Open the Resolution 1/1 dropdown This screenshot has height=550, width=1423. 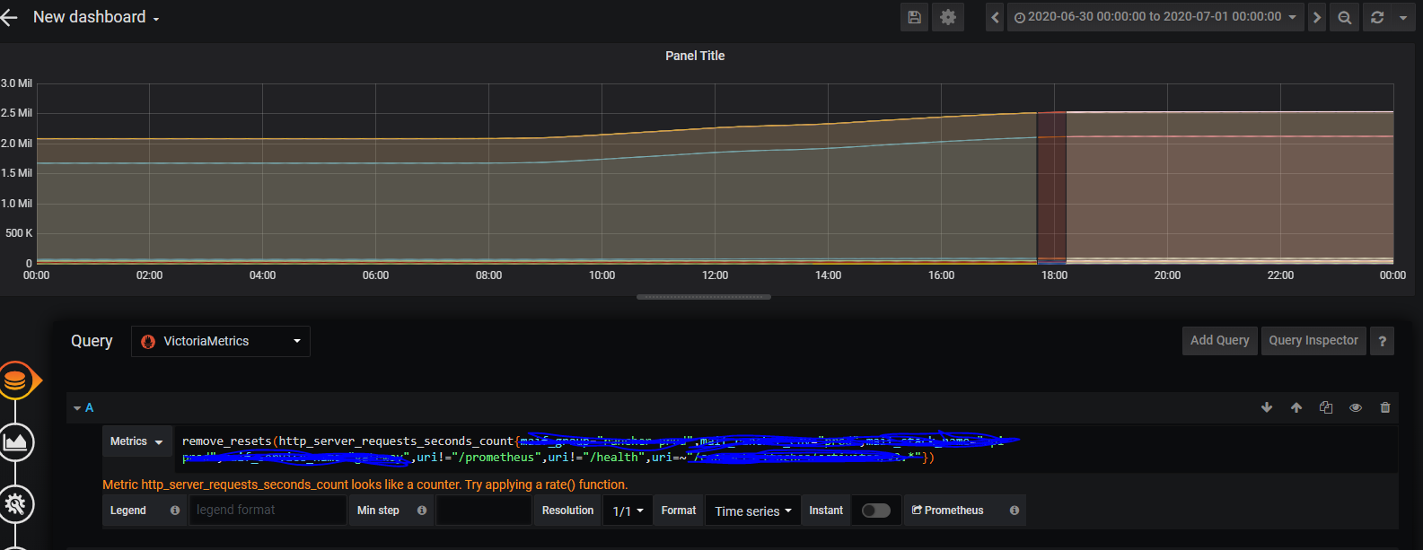628,511
